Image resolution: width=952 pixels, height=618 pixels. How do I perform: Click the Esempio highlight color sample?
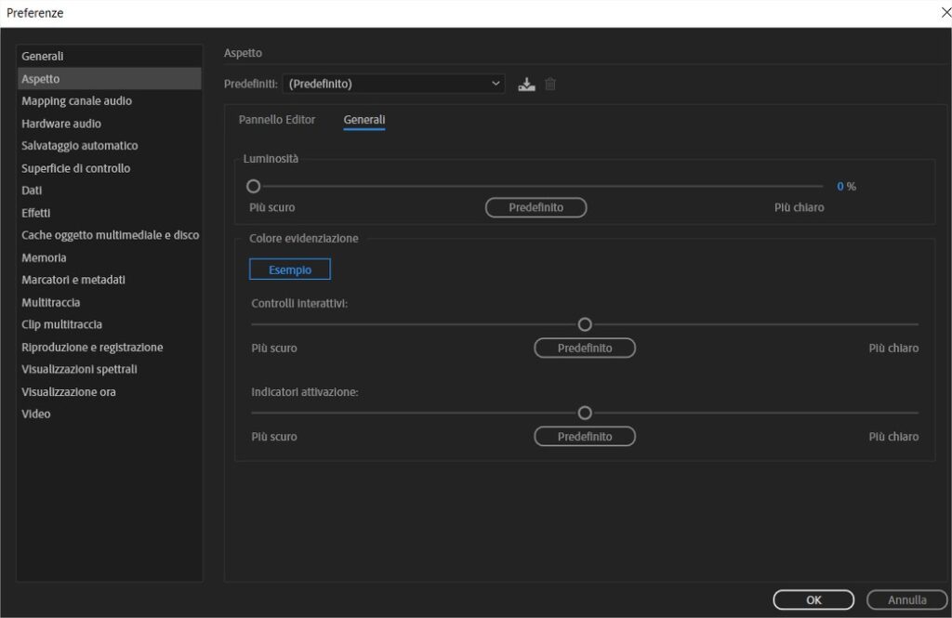tap(290, 269)
